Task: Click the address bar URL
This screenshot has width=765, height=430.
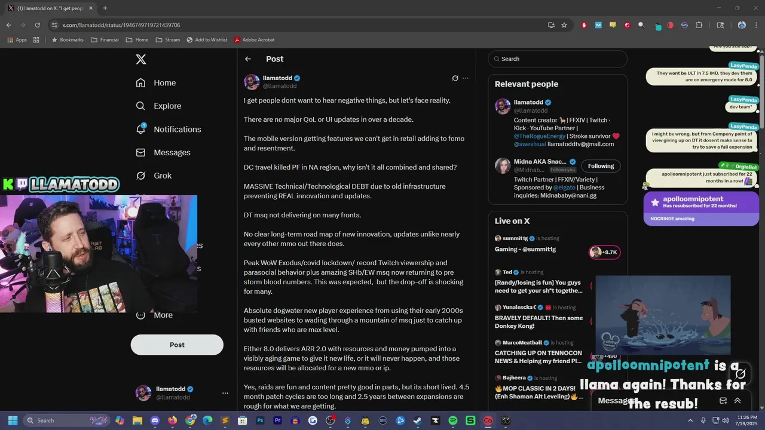Action: pyautogui.click(x=121, y=25)
